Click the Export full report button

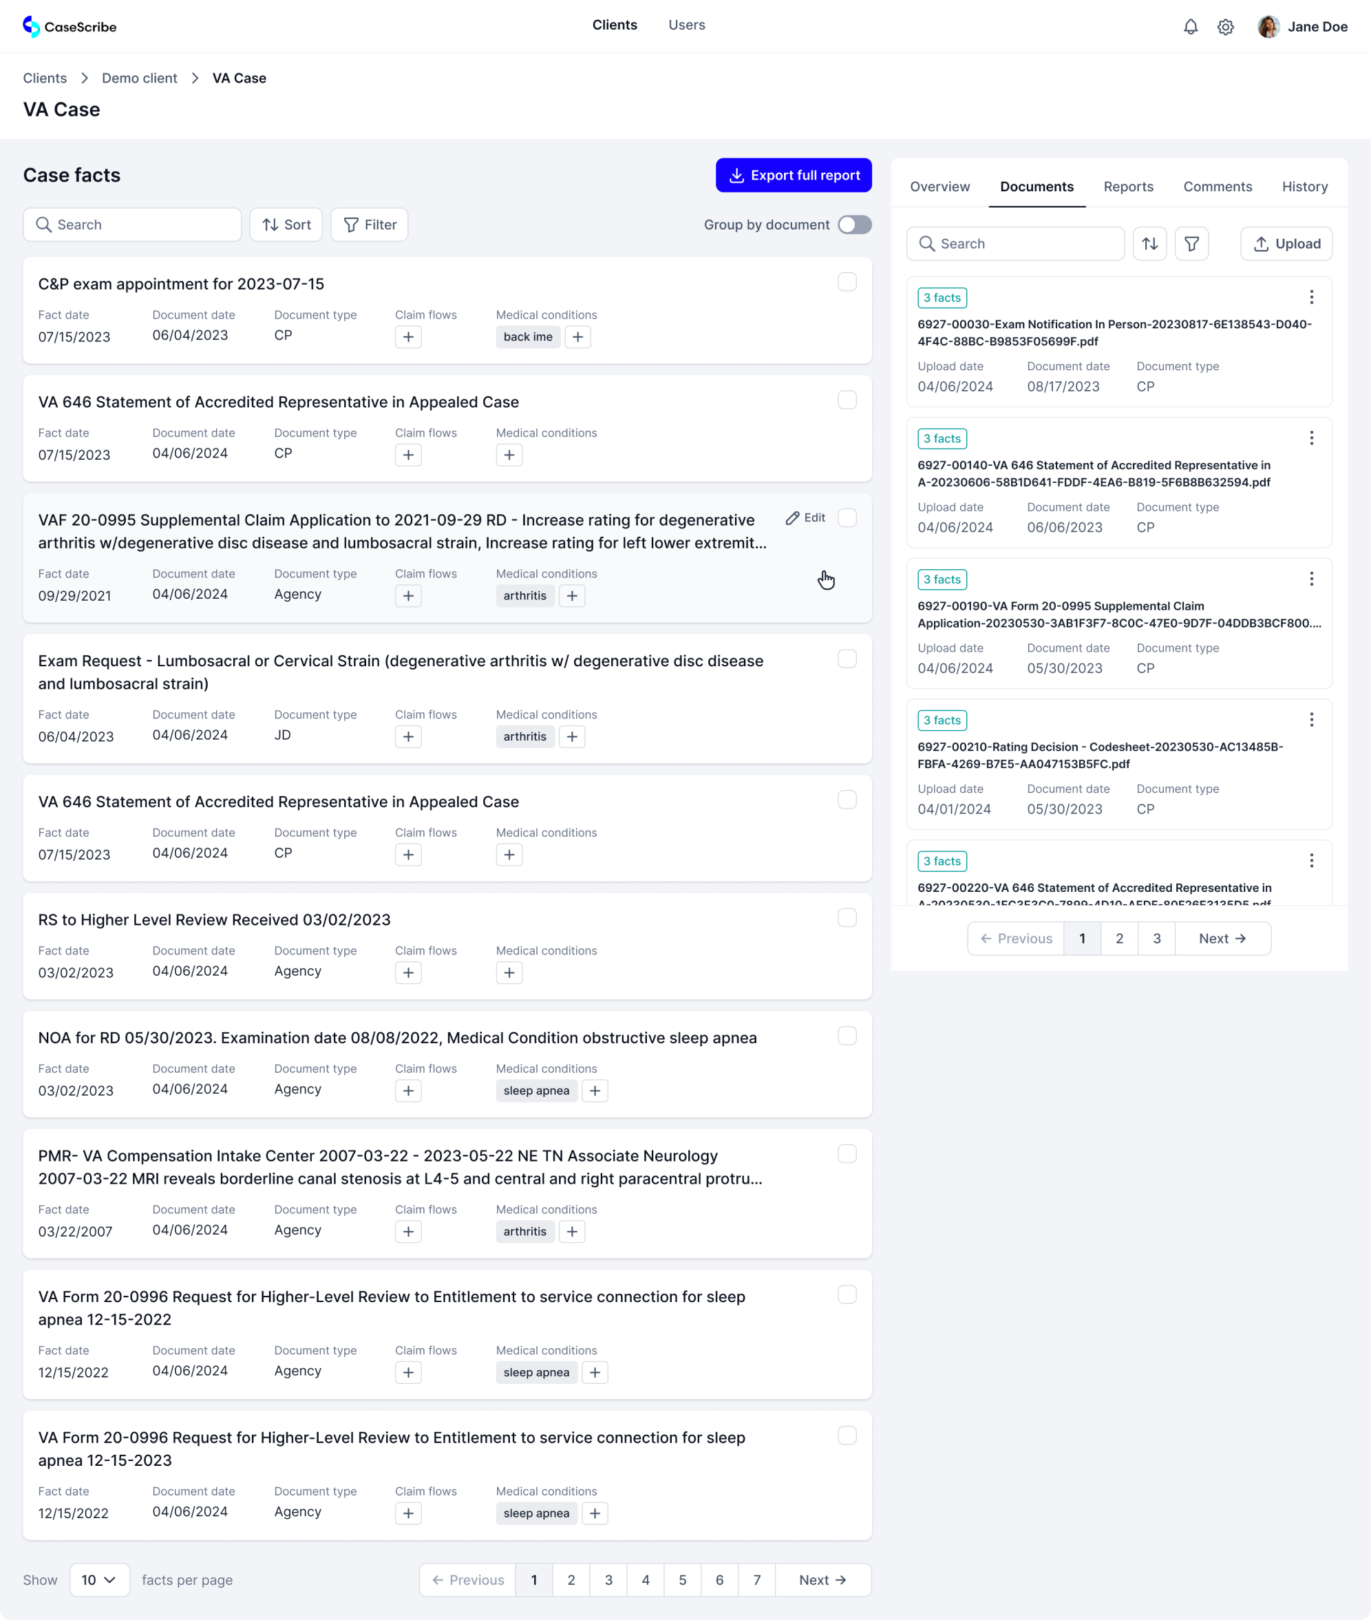point(794,175)
